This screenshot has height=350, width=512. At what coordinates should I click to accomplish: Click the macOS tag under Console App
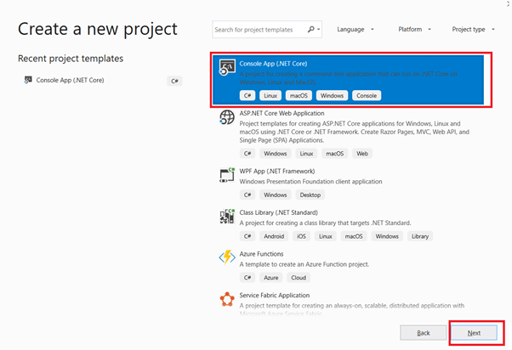(x=299, y=96)
